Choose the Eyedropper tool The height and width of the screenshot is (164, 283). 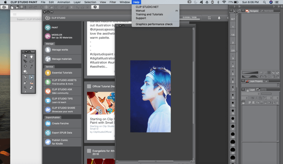[31, 66]
